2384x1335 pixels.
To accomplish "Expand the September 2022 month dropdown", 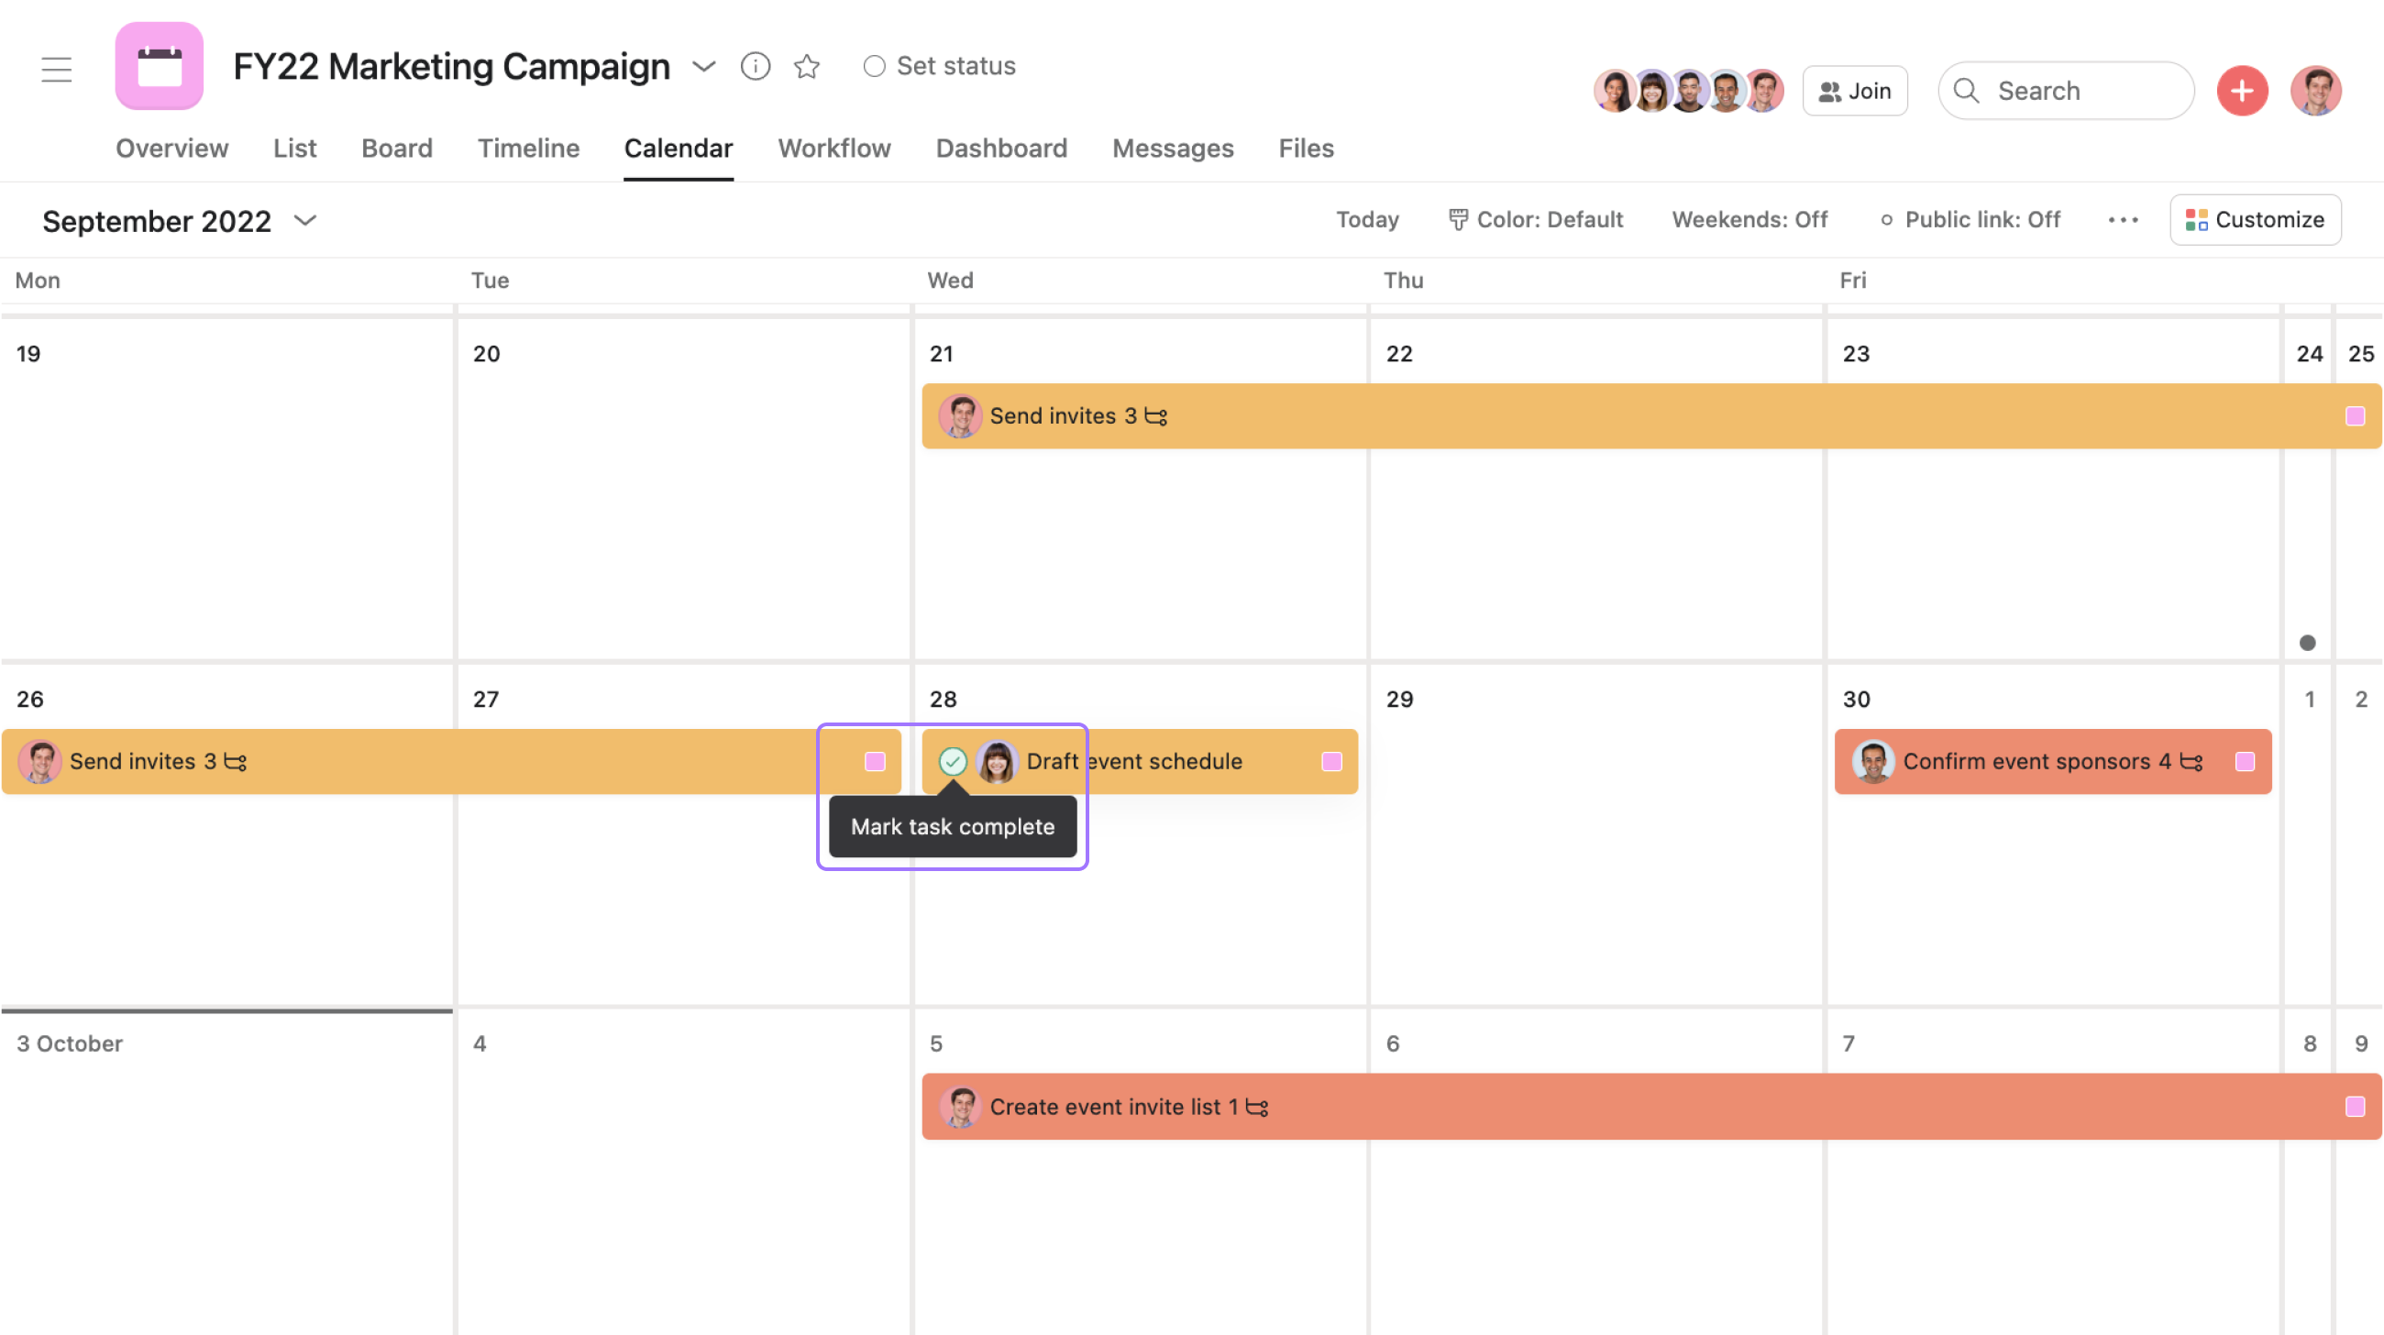I will 305,220.
